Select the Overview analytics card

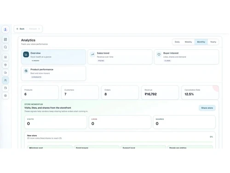click(53, 57)
